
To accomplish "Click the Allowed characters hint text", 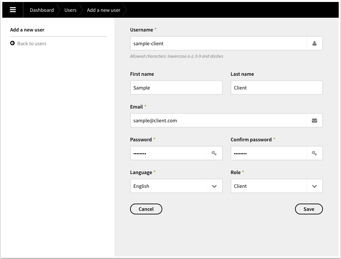I will (177, 56).
